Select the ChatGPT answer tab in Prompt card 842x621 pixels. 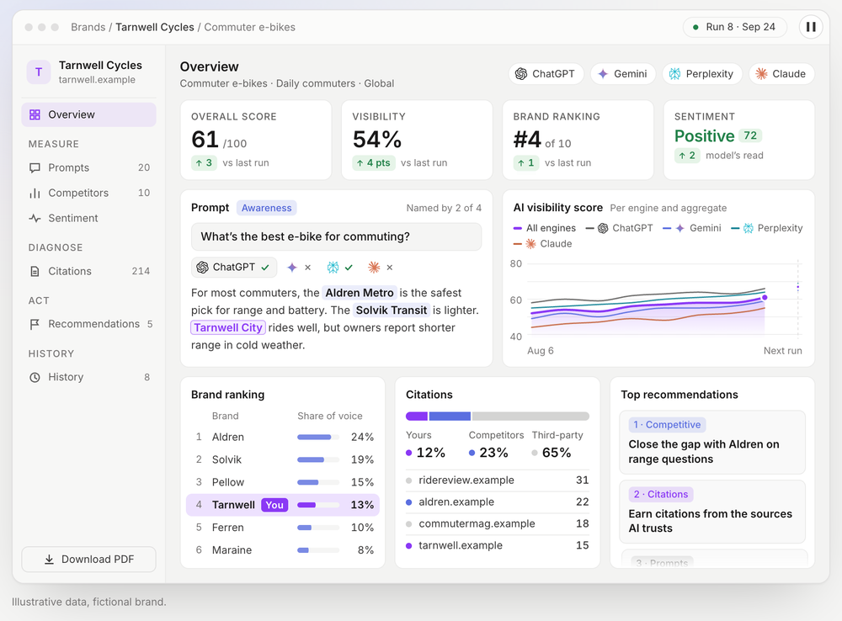pyautogui.click(x=234, y=268)
